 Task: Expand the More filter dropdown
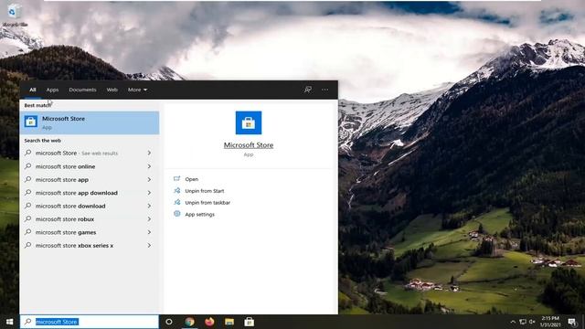tap(137, 90)
